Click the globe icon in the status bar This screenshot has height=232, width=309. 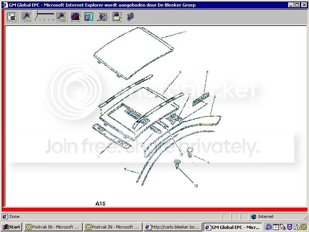click(x=254, y=217)
